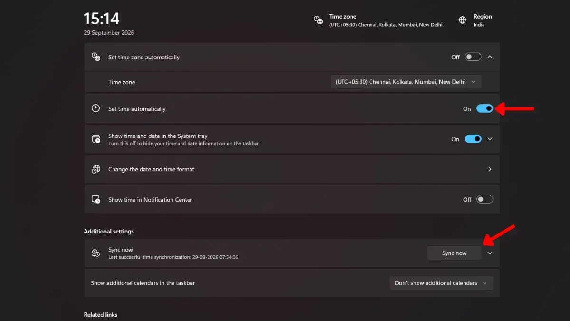Disable Show time and date in System tray
570x321 pixels.
click(473, 139)
